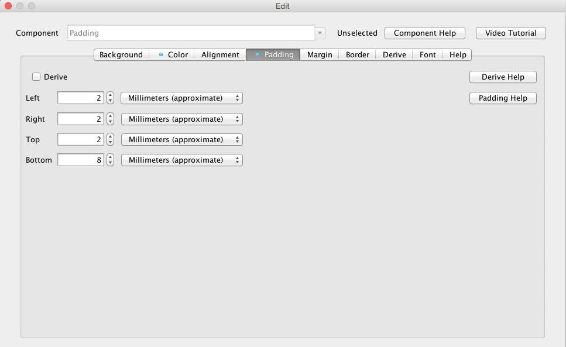Click inside the Bottom padding input field
The height and width of the screenshot is (347, 566).
point(80,159)
